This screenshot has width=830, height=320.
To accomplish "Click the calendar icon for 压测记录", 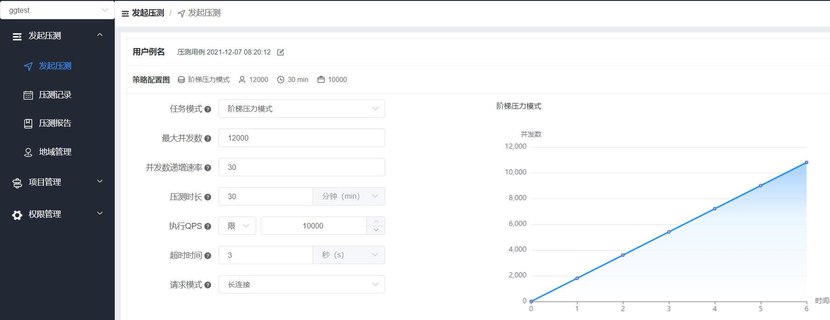I will [28, 95].
